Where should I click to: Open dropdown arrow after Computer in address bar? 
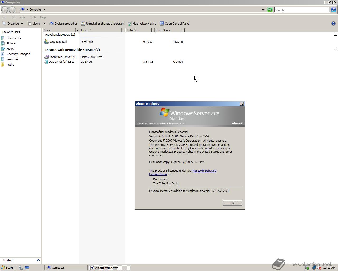pos(44,10)
